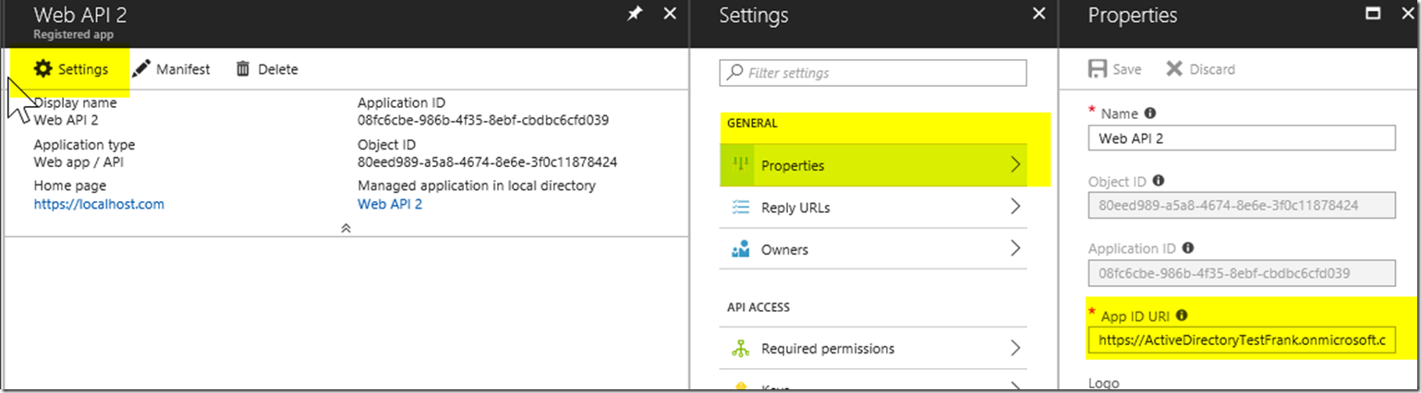Open Owners settings item
Viewport: 1421px width, 393px height.
coord(873,249)
